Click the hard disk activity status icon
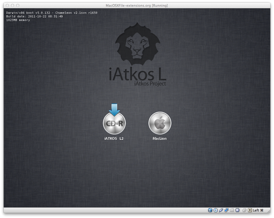274x218 pixels. [210, 210]
